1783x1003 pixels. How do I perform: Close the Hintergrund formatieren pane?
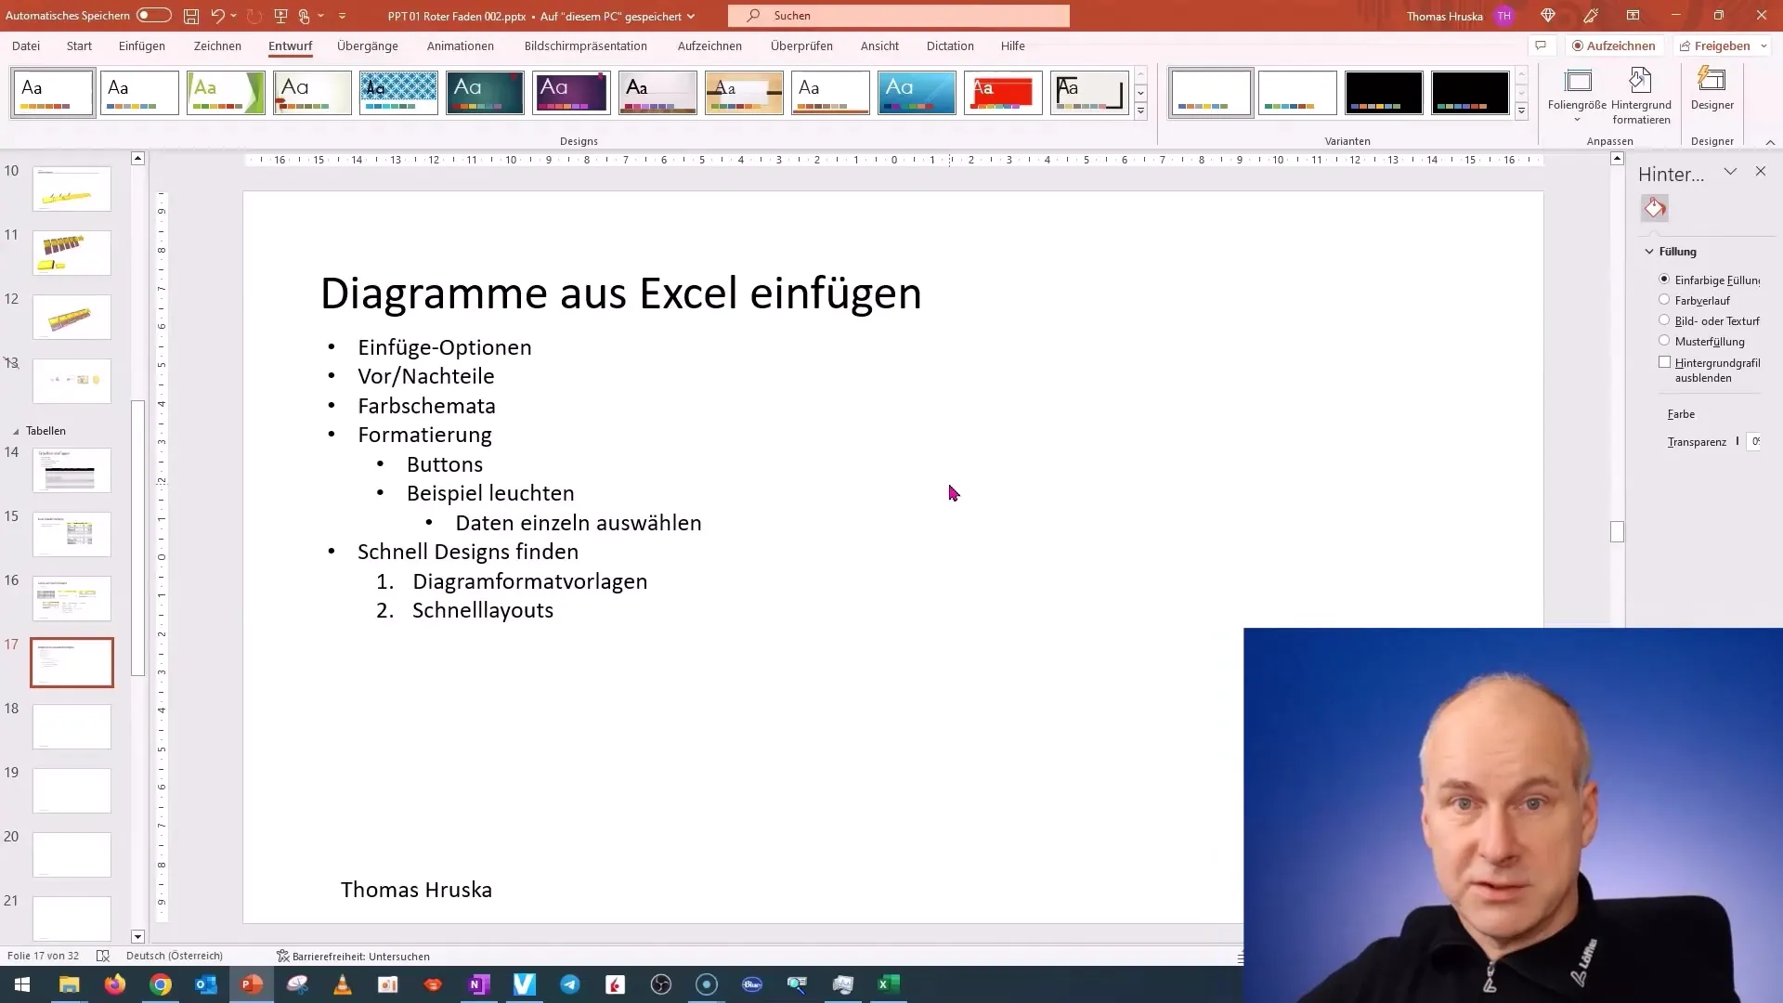click(1761, 172)
